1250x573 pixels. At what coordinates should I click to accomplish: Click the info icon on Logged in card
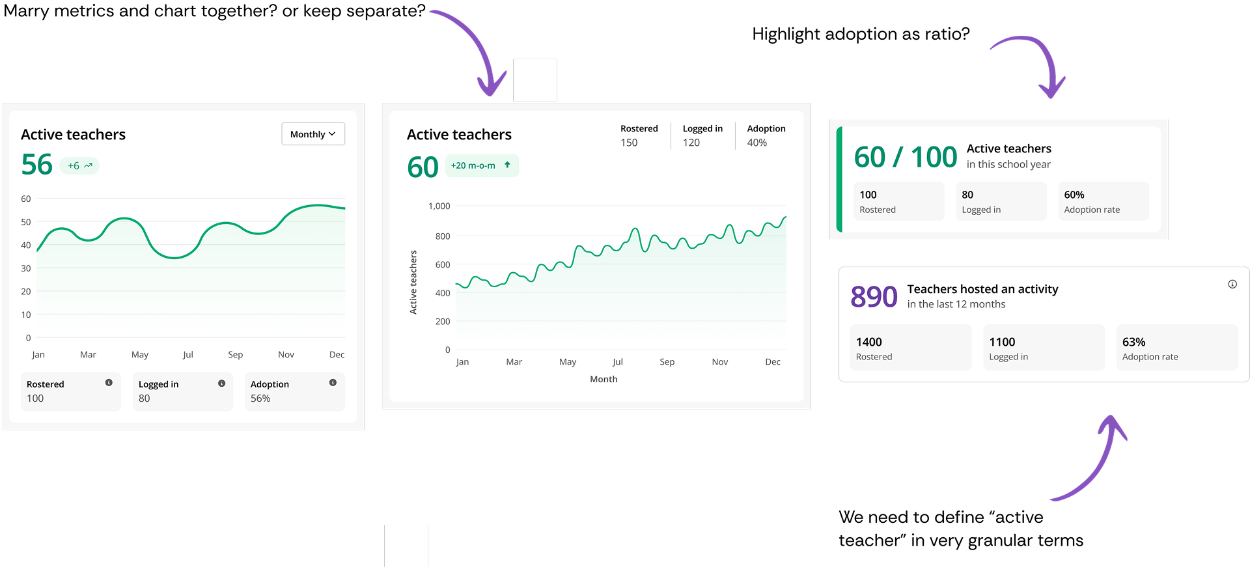[x=221, y=384]
